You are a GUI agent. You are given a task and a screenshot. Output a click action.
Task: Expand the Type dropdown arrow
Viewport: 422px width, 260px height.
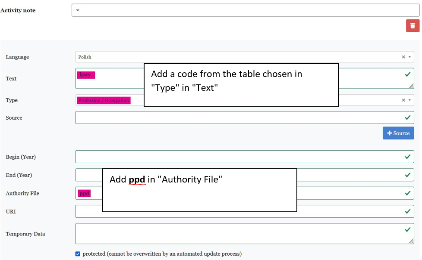pyautogui.click(x=409, y=100)
